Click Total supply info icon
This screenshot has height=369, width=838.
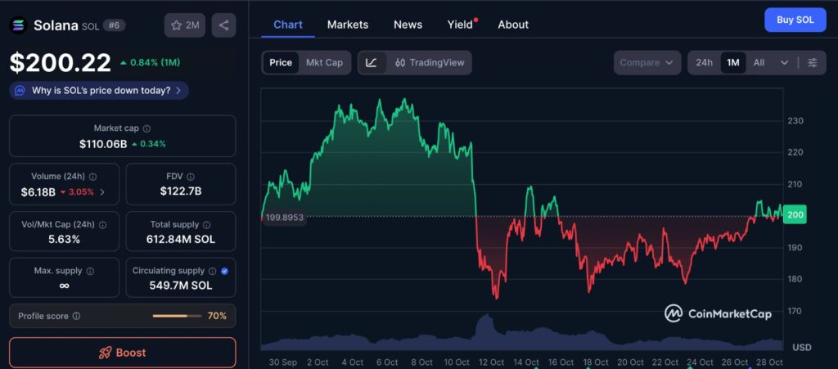click(x=207, y=225)
